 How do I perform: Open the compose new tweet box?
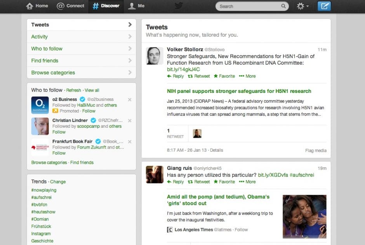324,6
